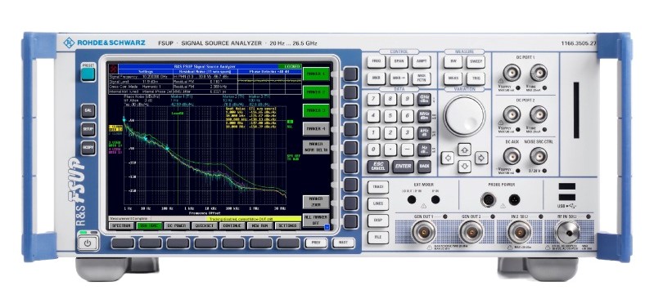Image resolution: width=654 pixels, height=308 pixels.
Task: Select the Hz/dB.. unit key
Action: [424, 150]
